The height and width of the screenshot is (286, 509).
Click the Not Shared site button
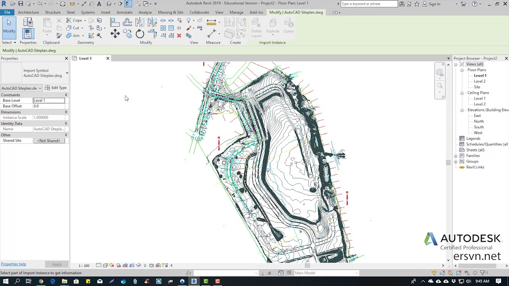[x=49, y=141]
